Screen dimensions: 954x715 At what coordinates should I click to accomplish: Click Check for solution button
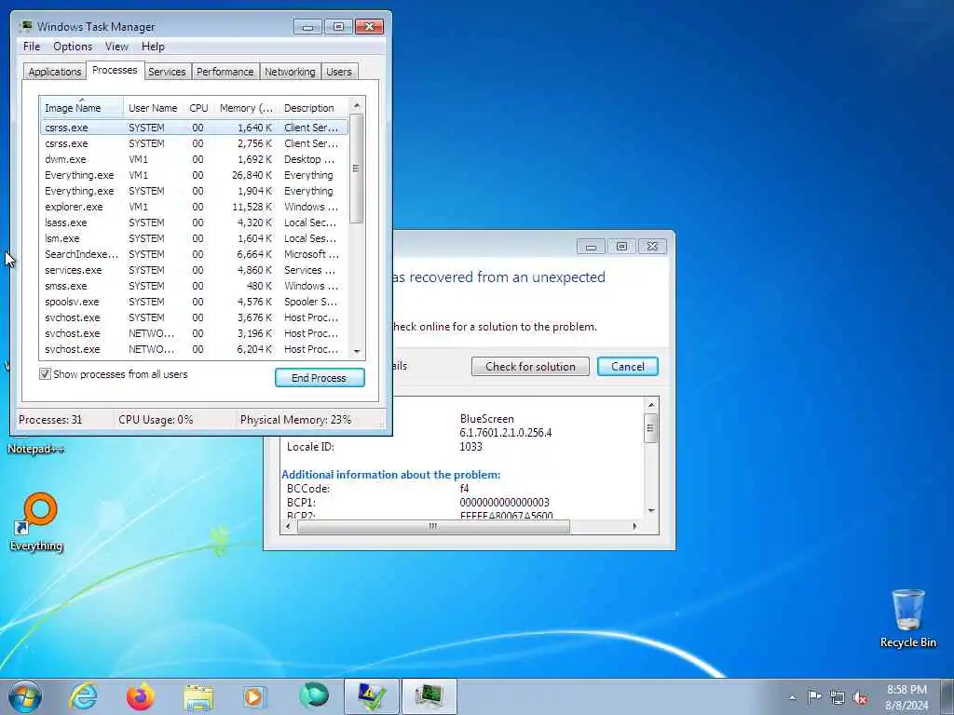point(530,367)
